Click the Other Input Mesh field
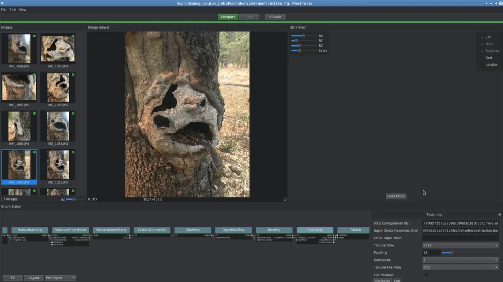The height and width of the screenshot is (282, 503). point(461,238)
